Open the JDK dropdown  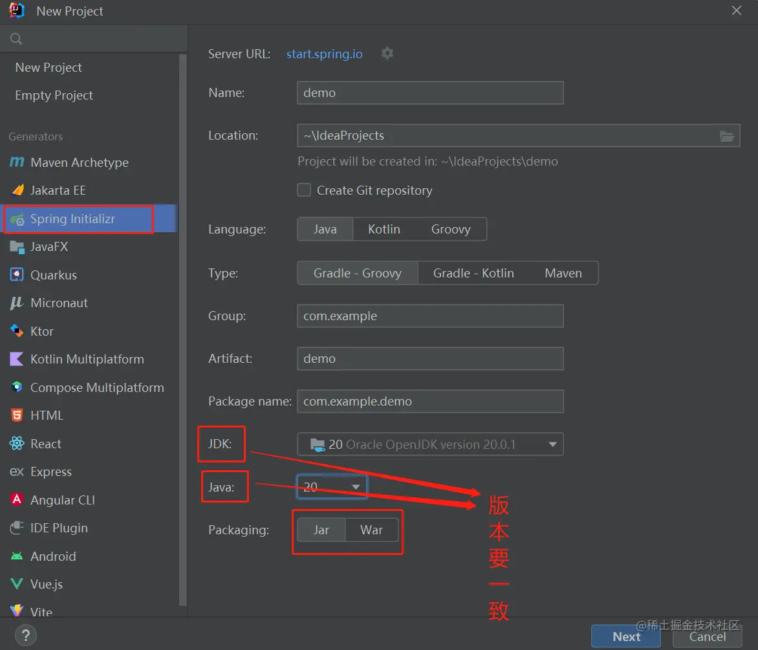430,444
